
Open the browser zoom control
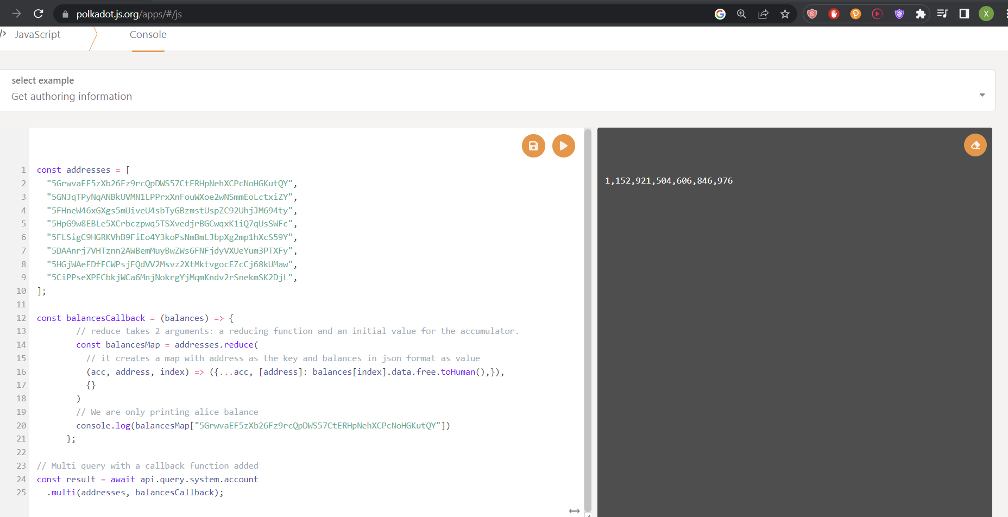[741, 14]
